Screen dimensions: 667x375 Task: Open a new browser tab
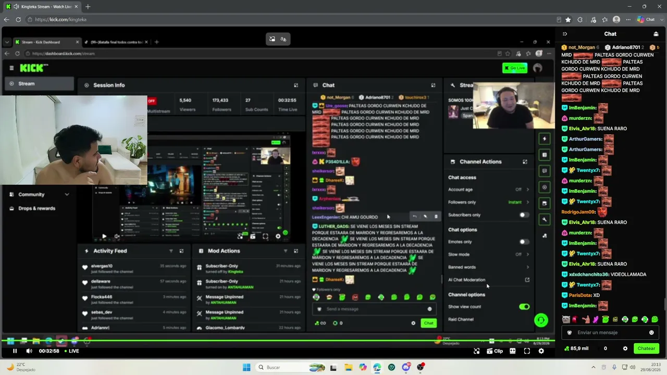88,7
